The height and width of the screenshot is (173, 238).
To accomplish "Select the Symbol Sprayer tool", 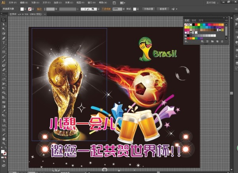I will coord(4,121).
